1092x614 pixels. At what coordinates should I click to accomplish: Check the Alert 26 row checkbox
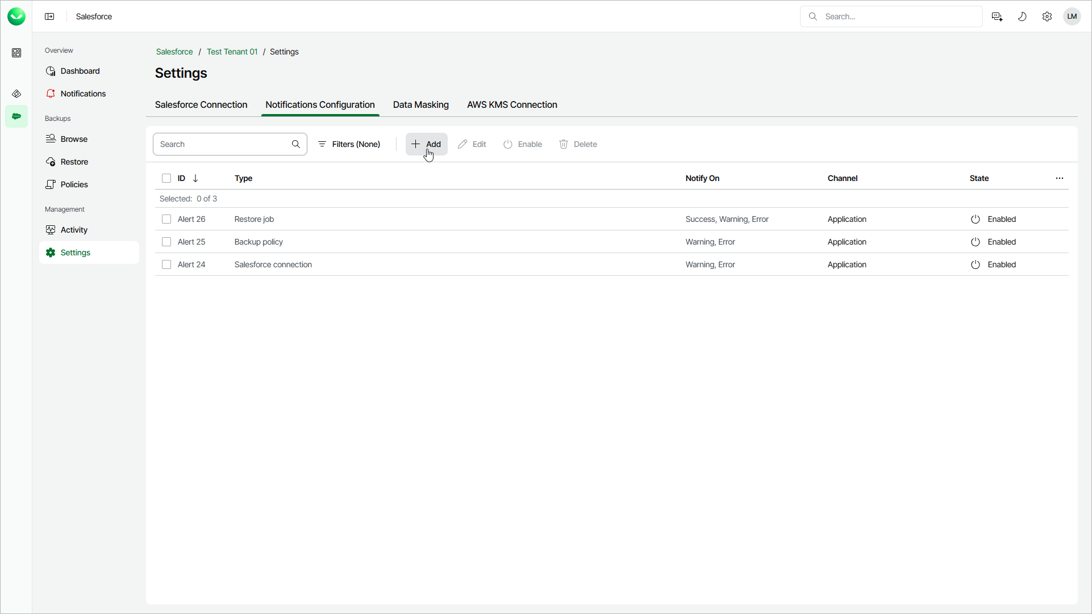point(166,219)
